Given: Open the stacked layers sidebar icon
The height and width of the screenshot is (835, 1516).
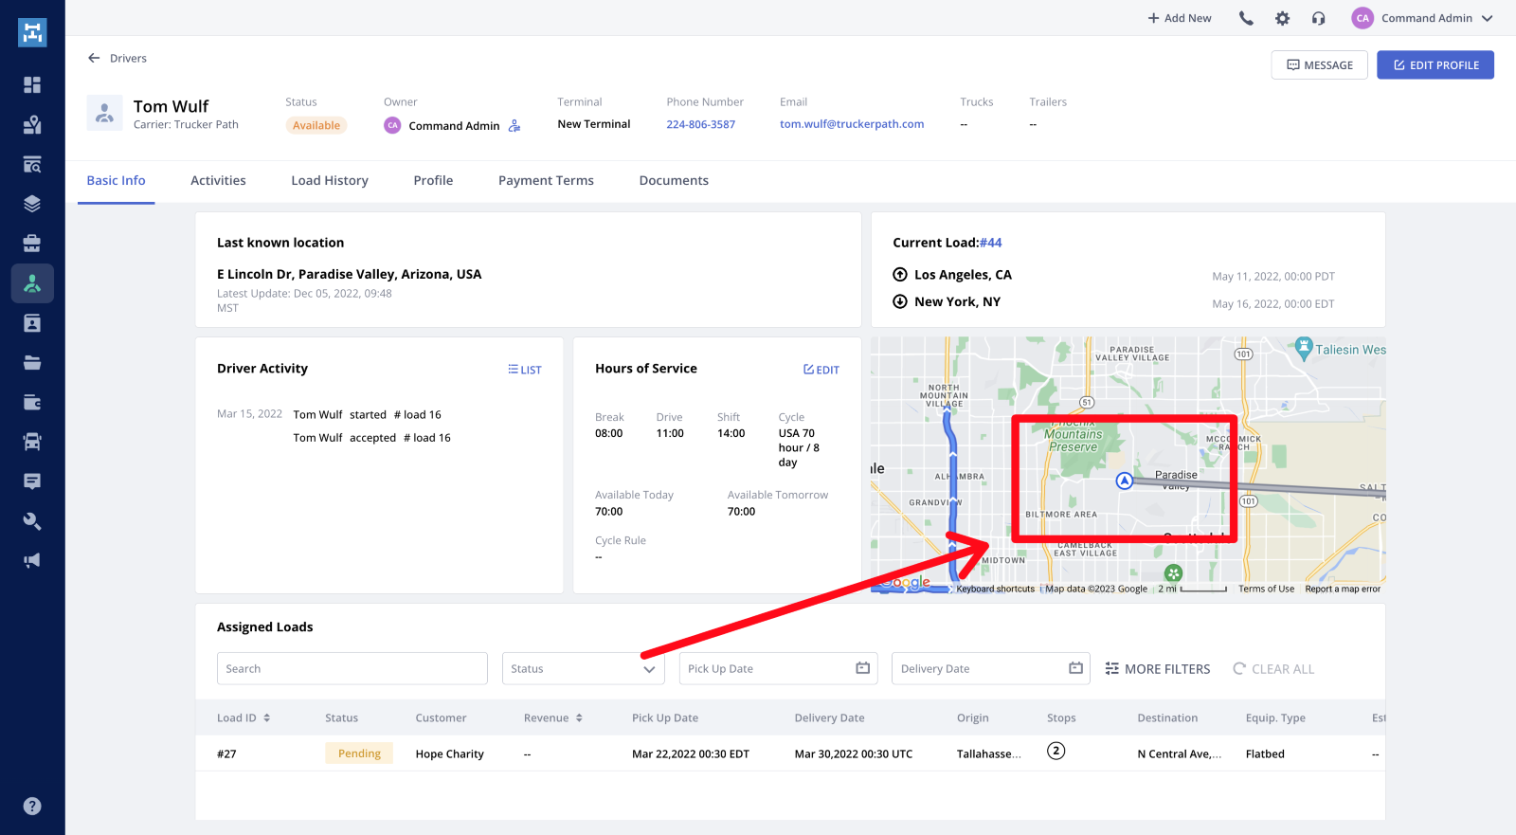Looking at the screenshot, I should click(x=32, y=204).
